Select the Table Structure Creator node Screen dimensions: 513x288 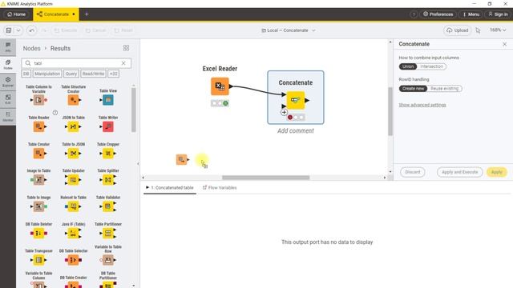coord(73,100)
